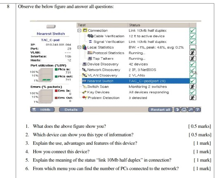The width and height of the screenshot is (223, 178).
Task: Click the '3 detected' status text
Action: (x=138, y=98)
